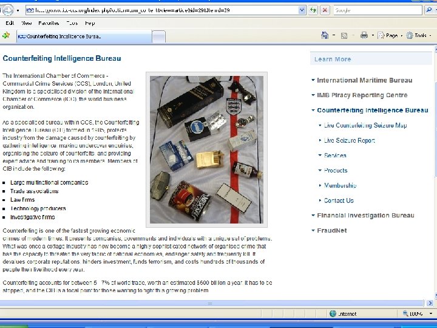Open the Contact Us sidebar link
The width and height of the screenshot is (437, 328).
[339, 200]
